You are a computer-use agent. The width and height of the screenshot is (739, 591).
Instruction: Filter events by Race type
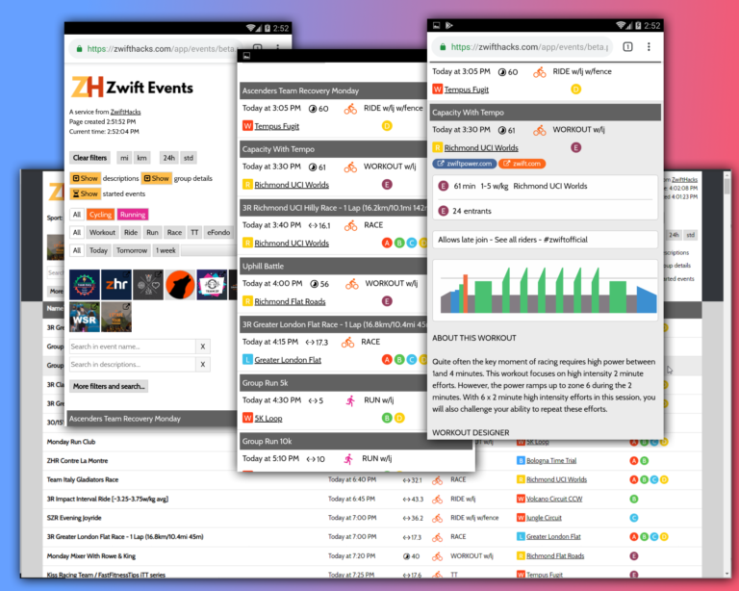(174, 232)
